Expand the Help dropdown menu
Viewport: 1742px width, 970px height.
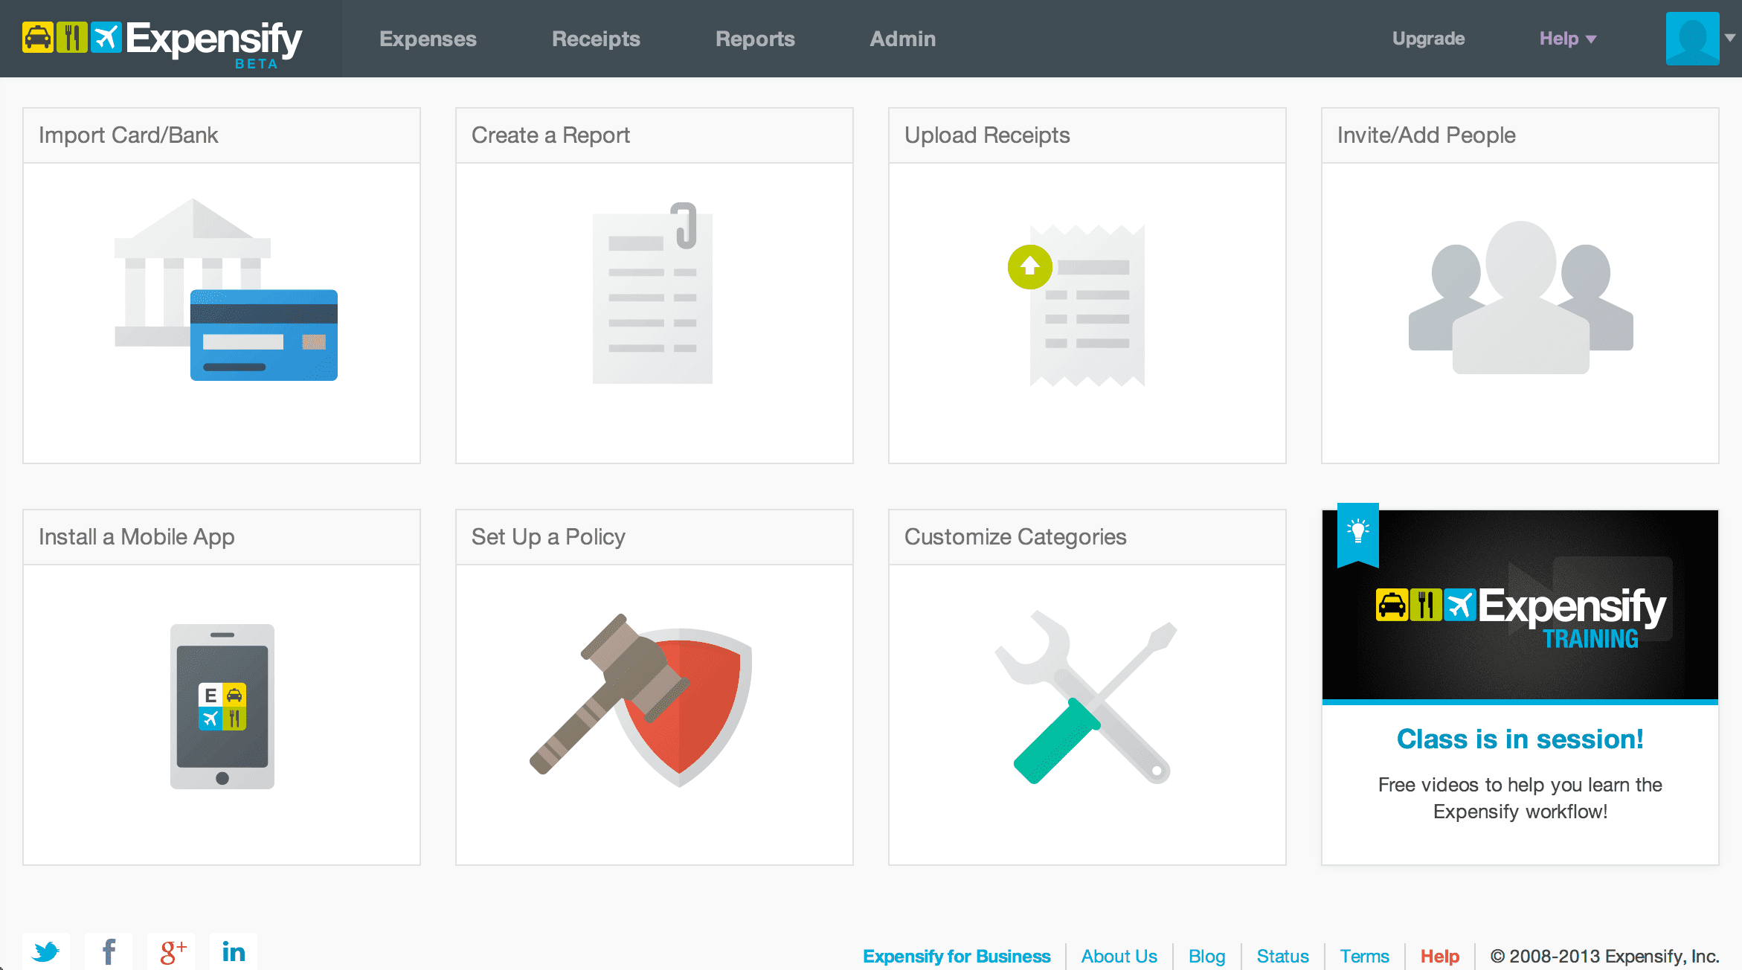coord(1567,39)
